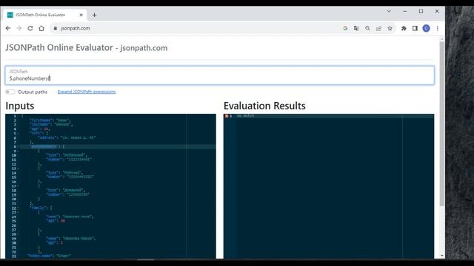Toggle the Output paths switch
474x266 pixels.
[x=10, y=92]
